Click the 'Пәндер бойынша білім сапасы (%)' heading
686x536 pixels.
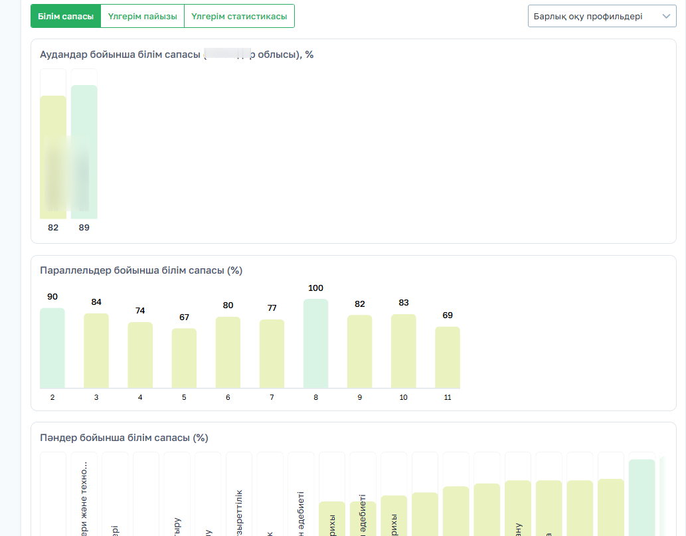click(x=124, y=438)
